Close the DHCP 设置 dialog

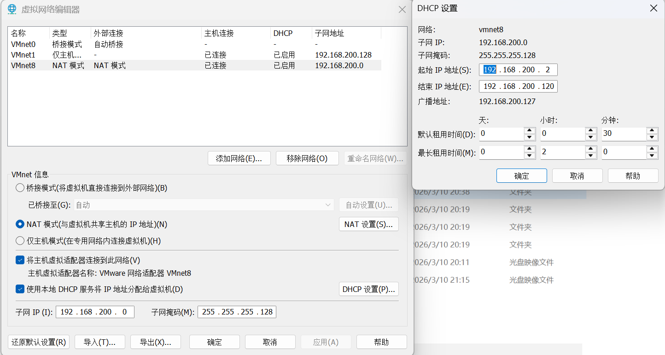tap(653, 9)
